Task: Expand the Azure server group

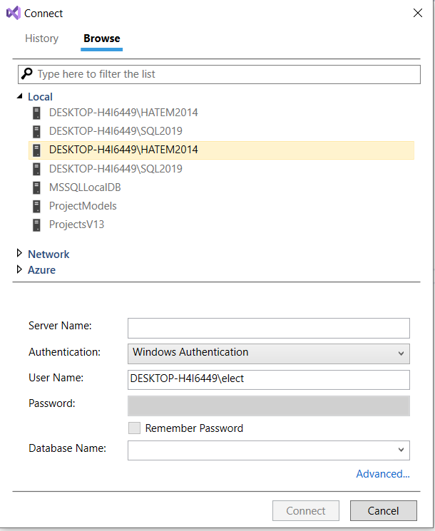Action: [x=19, y=269]
